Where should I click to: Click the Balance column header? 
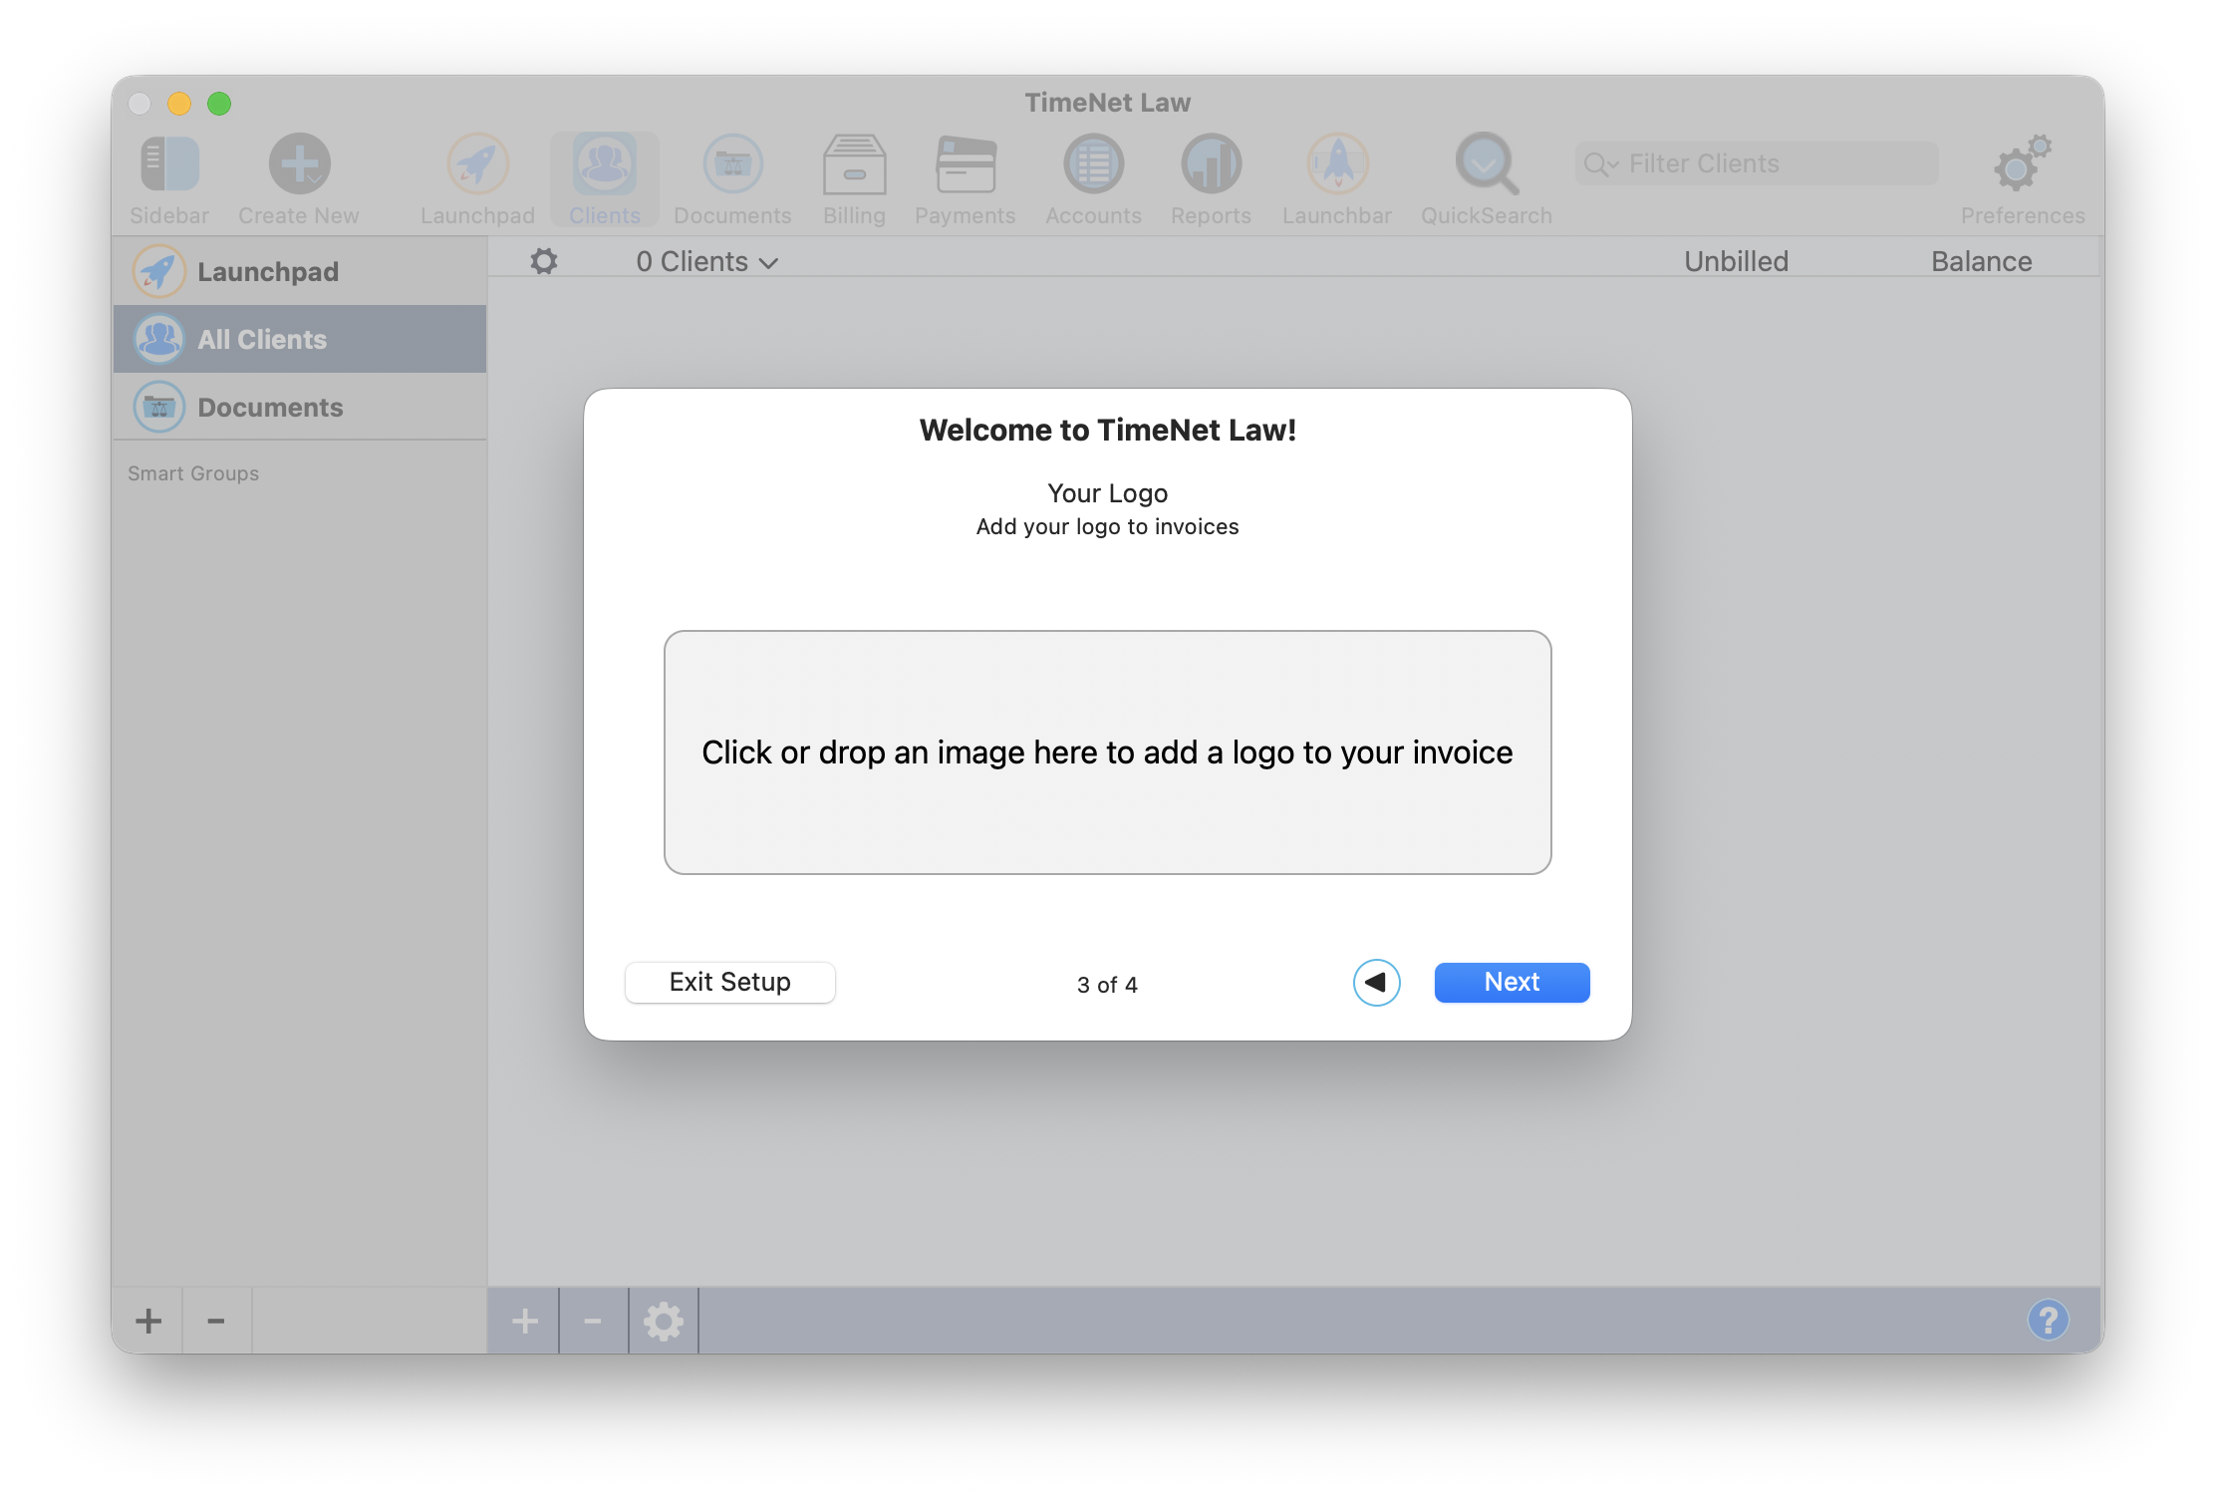click(1981, 261)
